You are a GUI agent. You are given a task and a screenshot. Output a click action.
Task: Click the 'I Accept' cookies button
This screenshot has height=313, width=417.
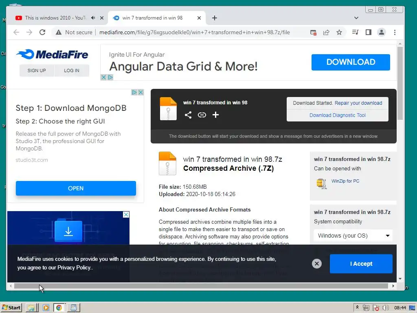pyautogui.click(x=361, y=264)
